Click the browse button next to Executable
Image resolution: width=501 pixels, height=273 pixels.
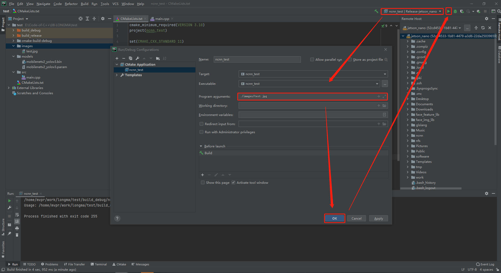click(385, 84)
